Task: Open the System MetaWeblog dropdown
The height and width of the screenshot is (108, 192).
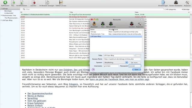Action: (115, 62)
